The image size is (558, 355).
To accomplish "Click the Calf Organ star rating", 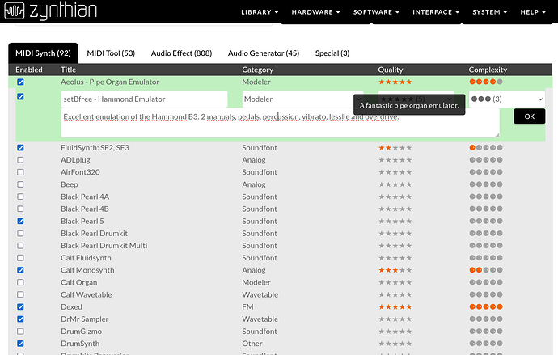I will (x=395, y=282).
